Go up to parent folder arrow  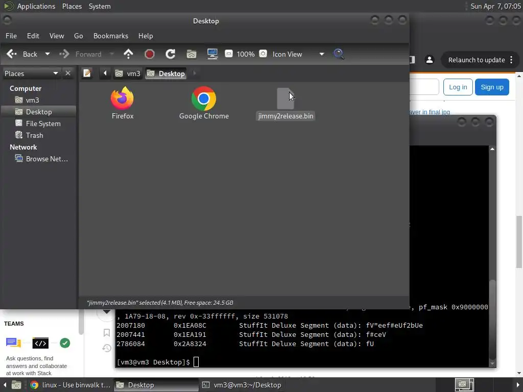click(x=128, y=54)
